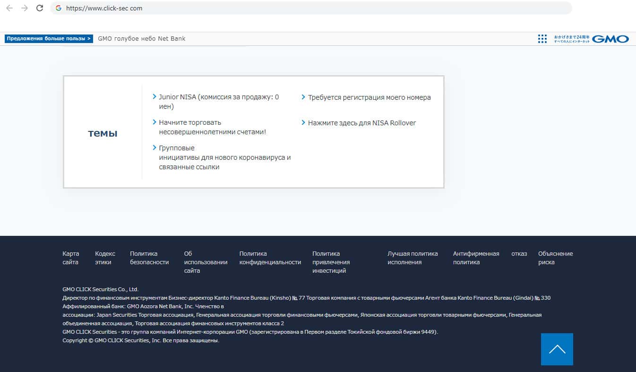Open 'GMO голубое небо Net Bank' link

click(x=142, y=39)
